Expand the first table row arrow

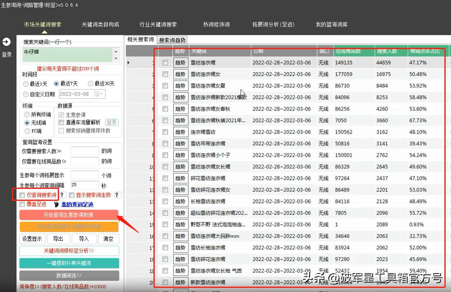[x=128, y=62]
